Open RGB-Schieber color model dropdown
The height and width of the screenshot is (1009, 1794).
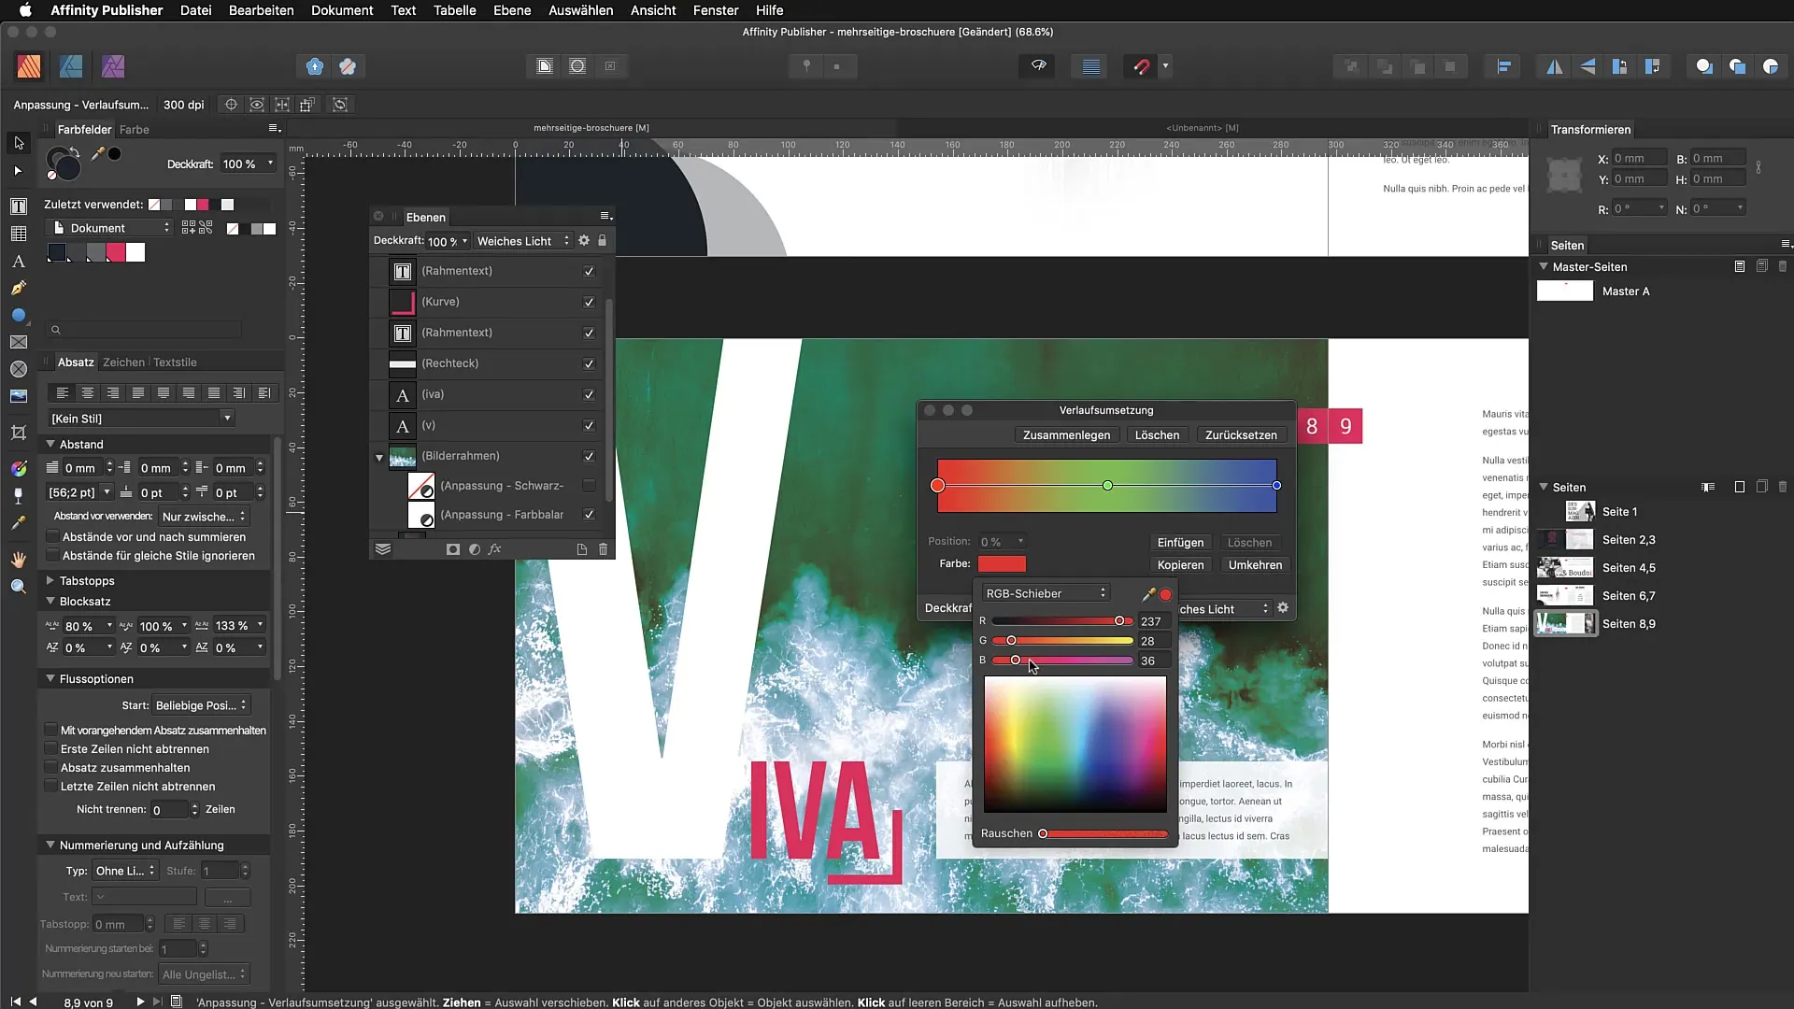1045,594
